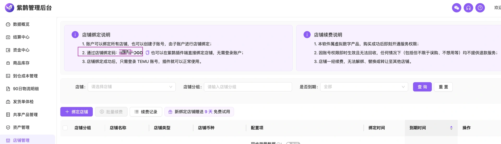Open the question mark help icon
Viewport: 501px width, 144px height.
(480, 8)
